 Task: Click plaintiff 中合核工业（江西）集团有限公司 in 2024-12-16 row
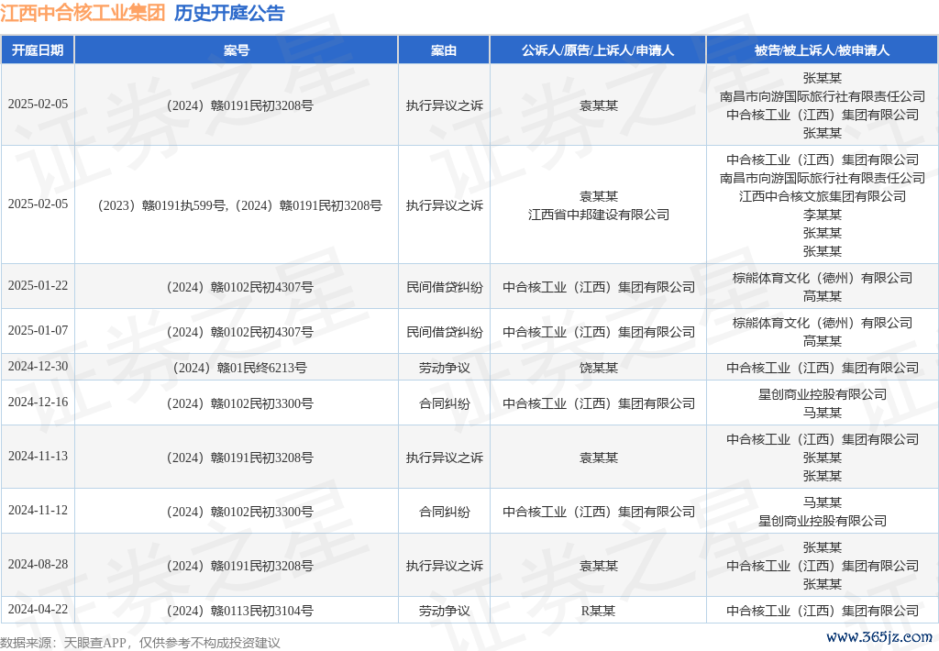click(598, 403)
